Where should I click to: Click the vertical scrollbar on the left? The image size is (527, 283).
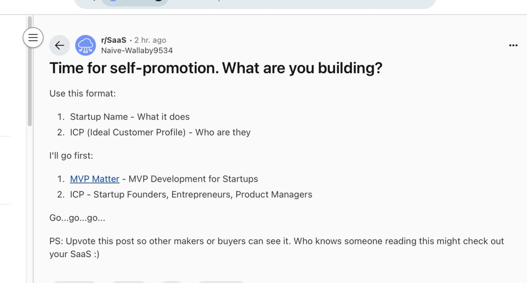(29, 70)
